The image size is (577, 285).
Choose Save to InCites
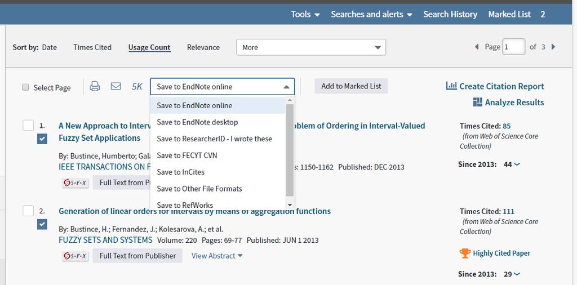coord(218,172)
